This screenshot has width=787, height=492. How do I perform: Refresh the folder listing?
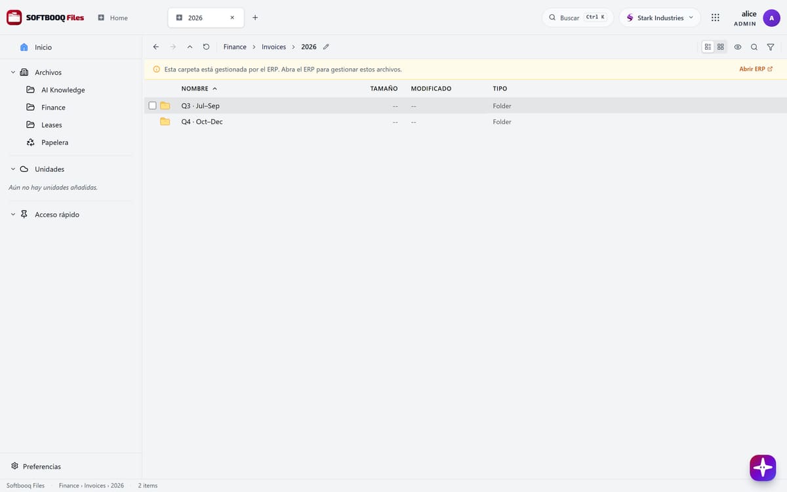[206, 47]
